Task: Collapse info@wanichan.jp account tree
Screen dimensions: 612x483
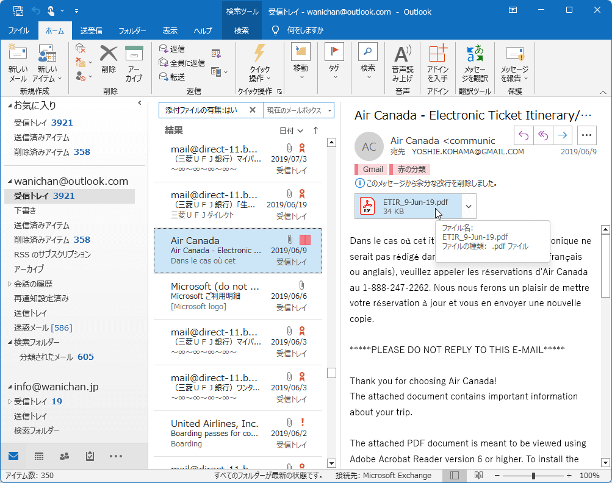Action: [x=9, y=387]
